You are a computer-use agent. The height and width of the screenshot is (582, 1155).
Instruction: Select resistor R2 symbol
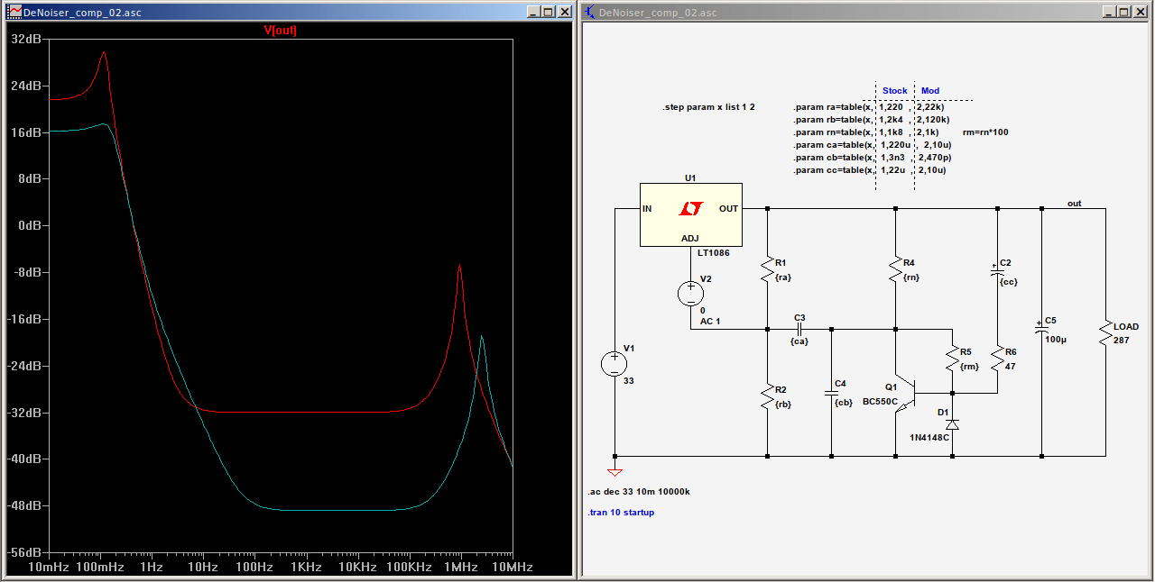767,395
